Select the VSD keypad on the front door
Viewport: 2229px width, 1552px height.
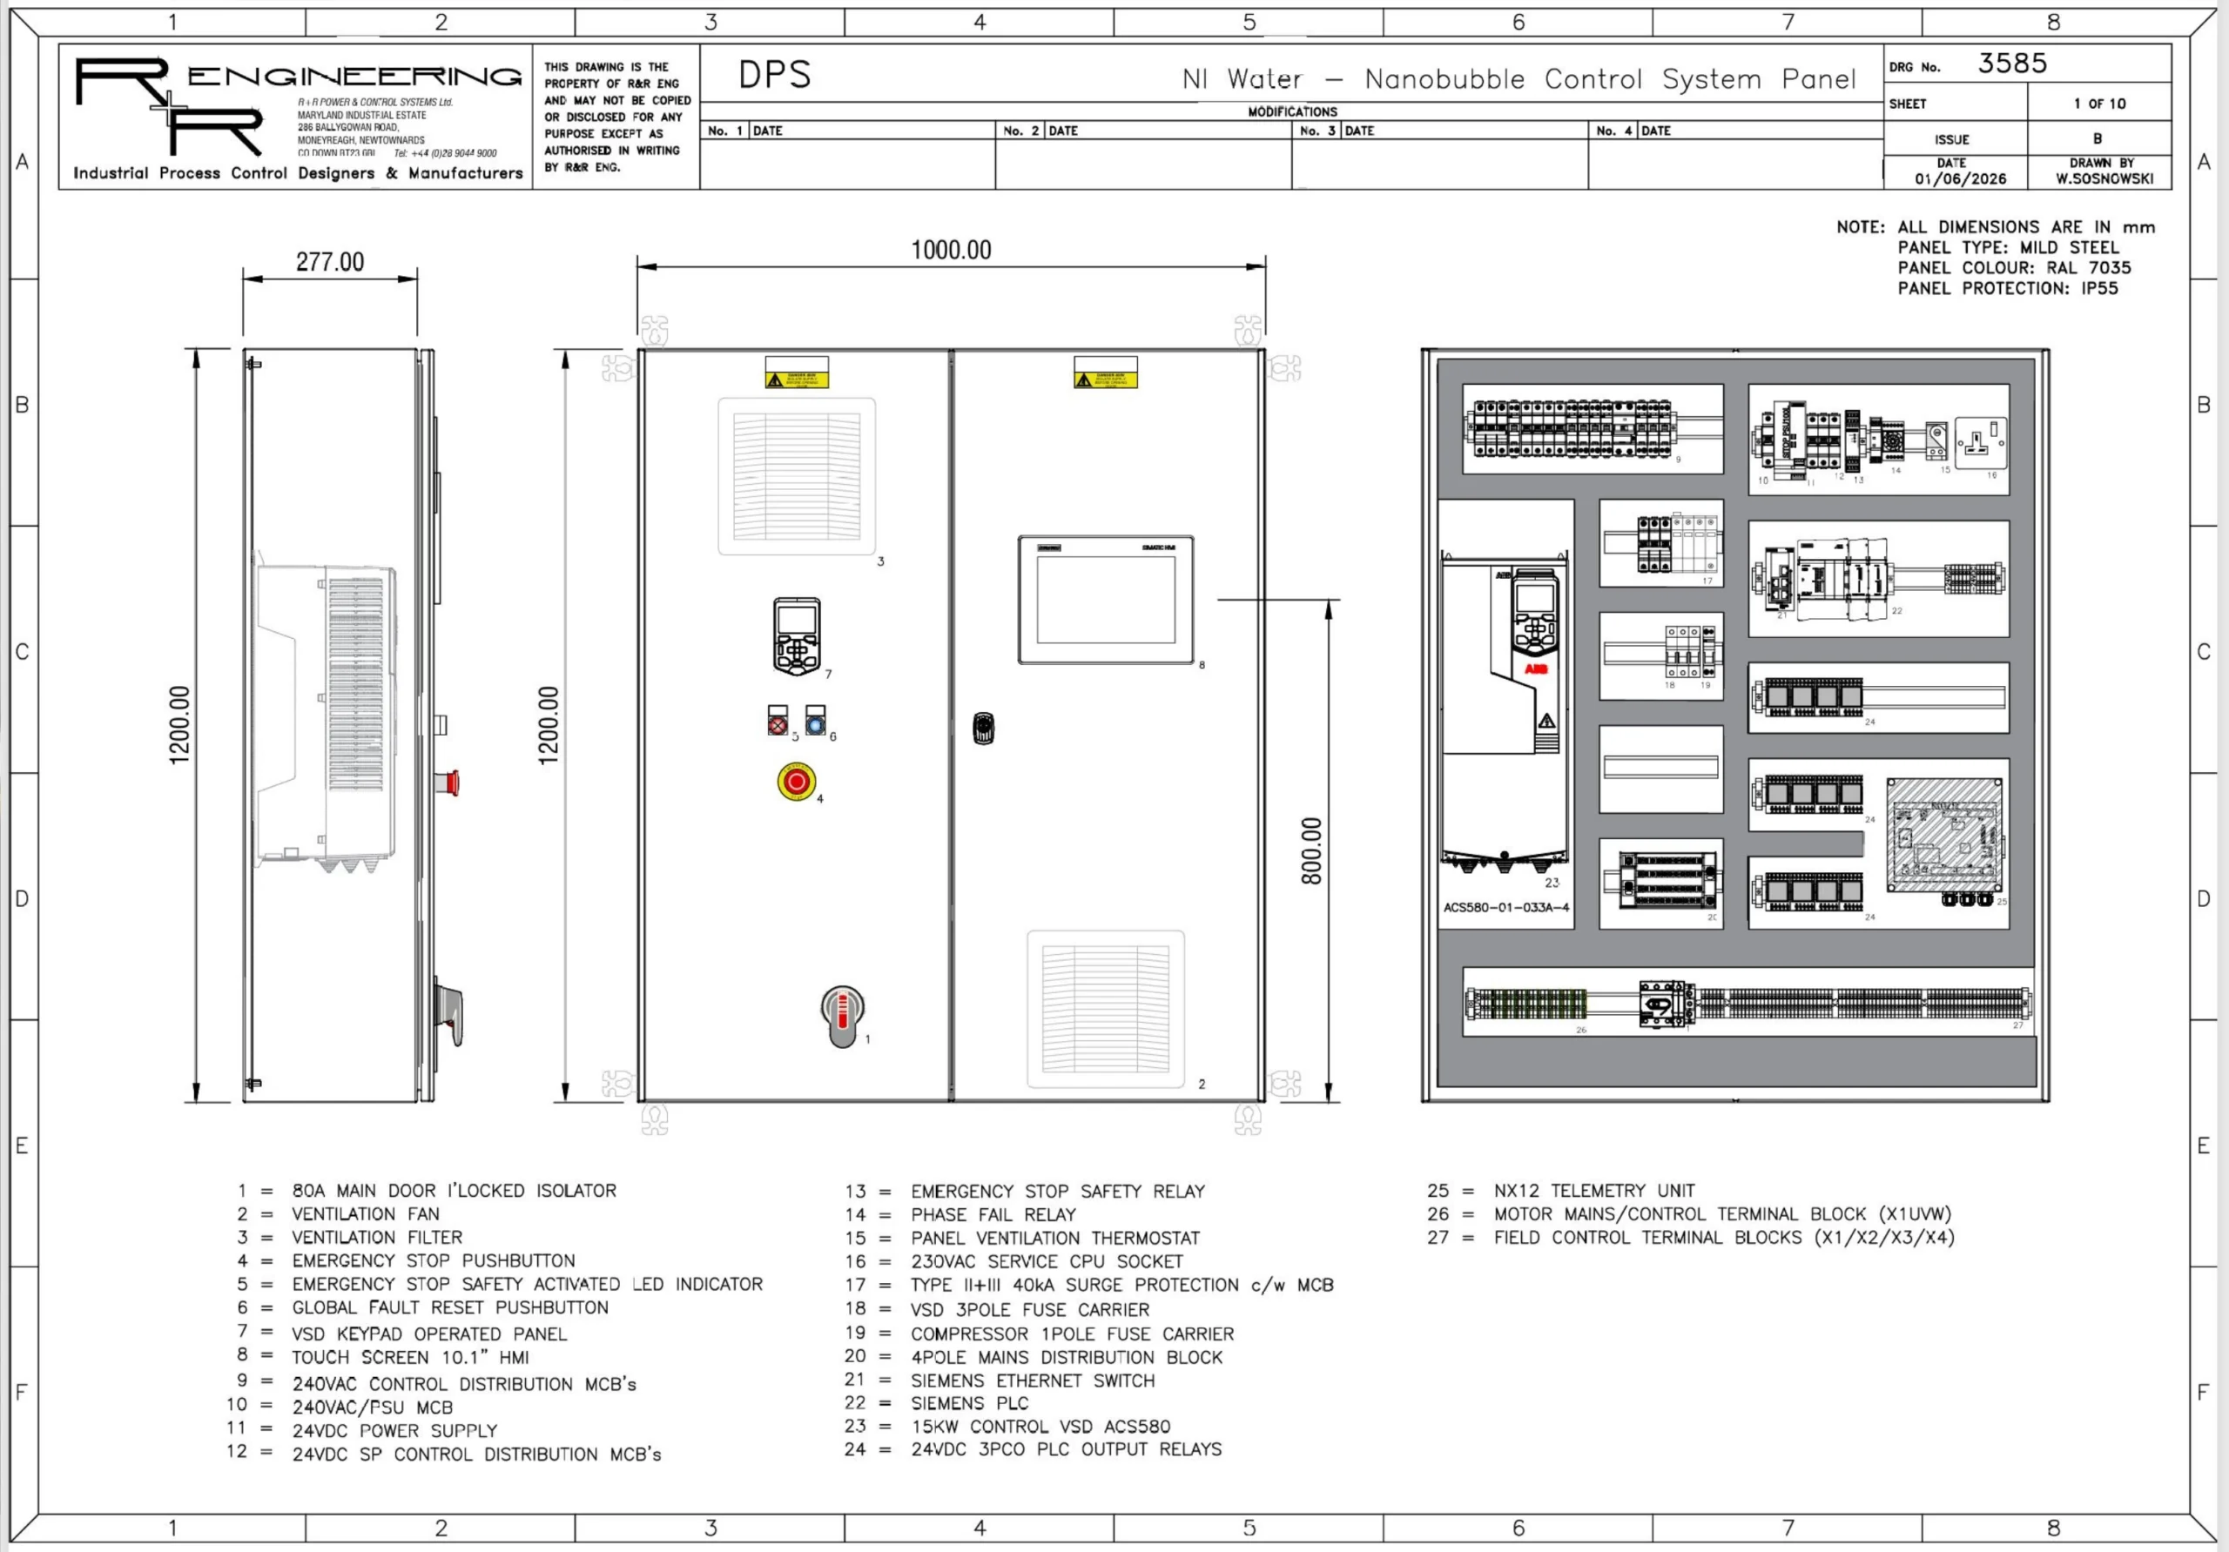[x=797, y=635]
